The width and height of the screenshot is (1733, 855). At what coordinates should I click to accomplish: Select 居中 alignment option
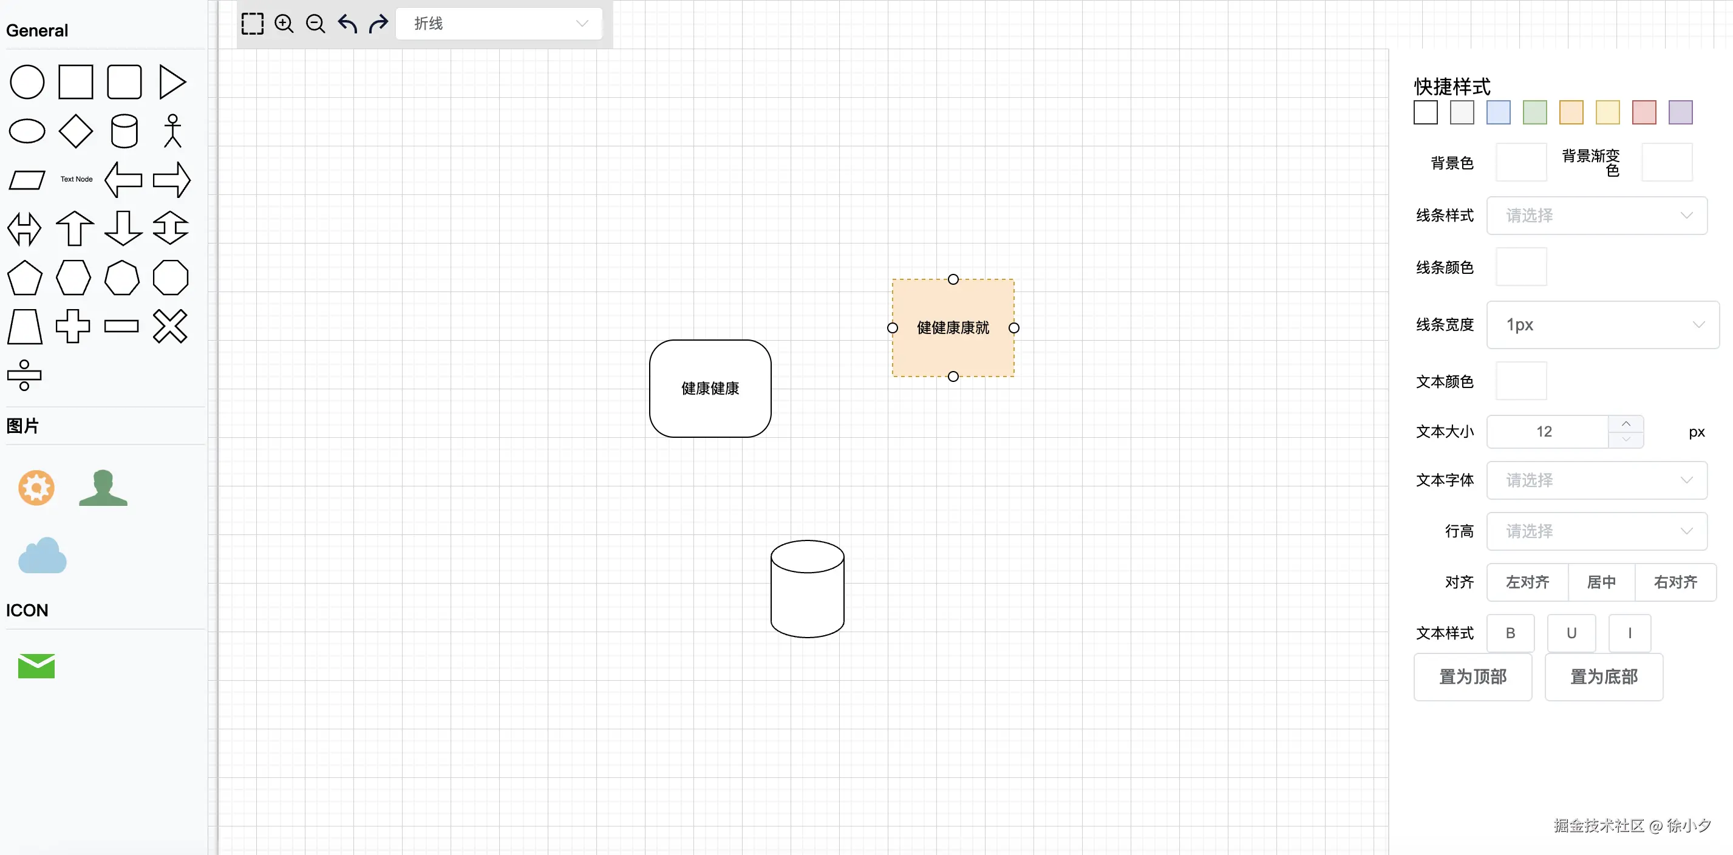[x=1601, y=582]
